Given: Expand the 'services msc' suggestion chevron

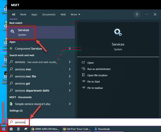Looking at the screenshot, I should pyautogui.click(x=70, y=69).
